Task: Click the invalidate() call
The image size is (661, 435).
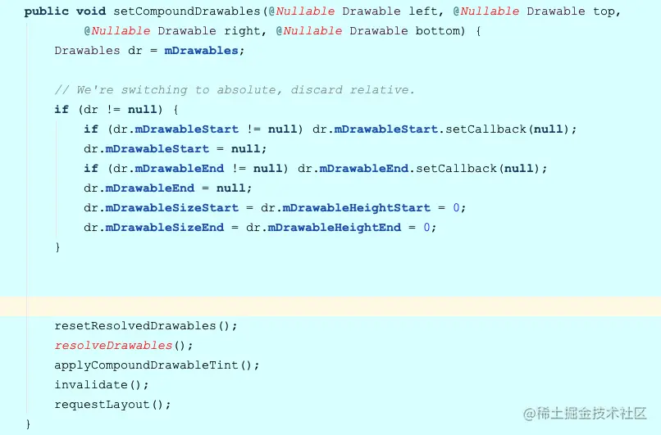Action: (x=102, y=384)
